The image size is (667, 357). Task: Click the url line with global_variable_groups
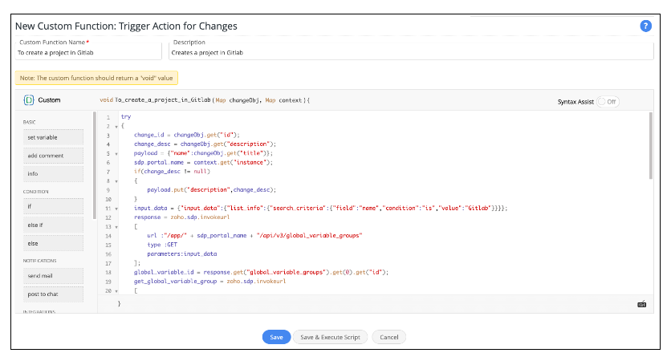tap(254, 235)
